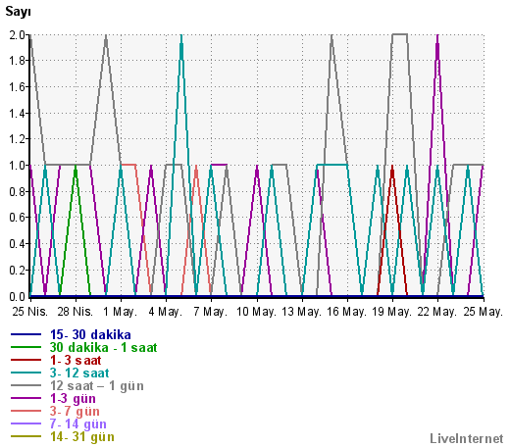Click the '3- 7 gün' legend label
This screenshot has width=510, height=448.
[x=75, y=411]
